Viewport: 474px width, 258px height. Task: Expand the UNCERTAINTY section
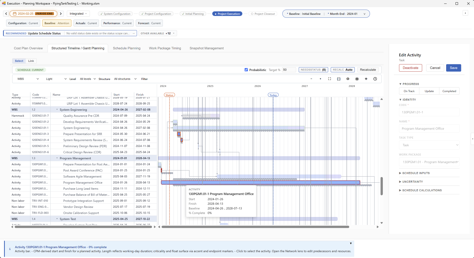click(411, 182)
